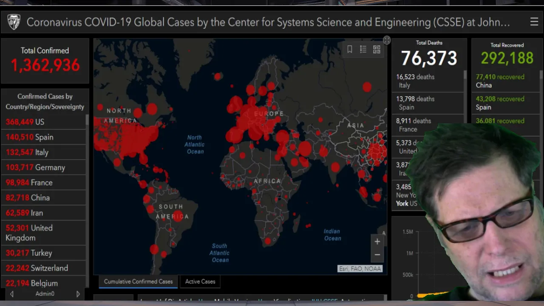
Task: Click China 77,410 recovered entry
Action: click(x=506, y=81)
